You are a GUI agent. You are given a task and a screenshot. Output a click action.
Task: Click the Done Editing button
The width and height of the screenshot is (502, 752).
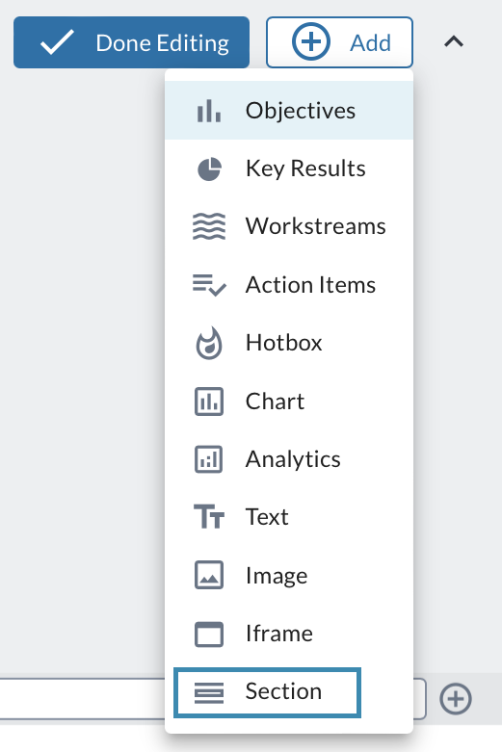131,42
